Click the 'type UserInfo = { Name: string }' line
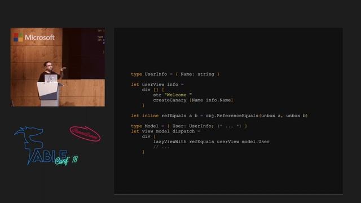 175,74
